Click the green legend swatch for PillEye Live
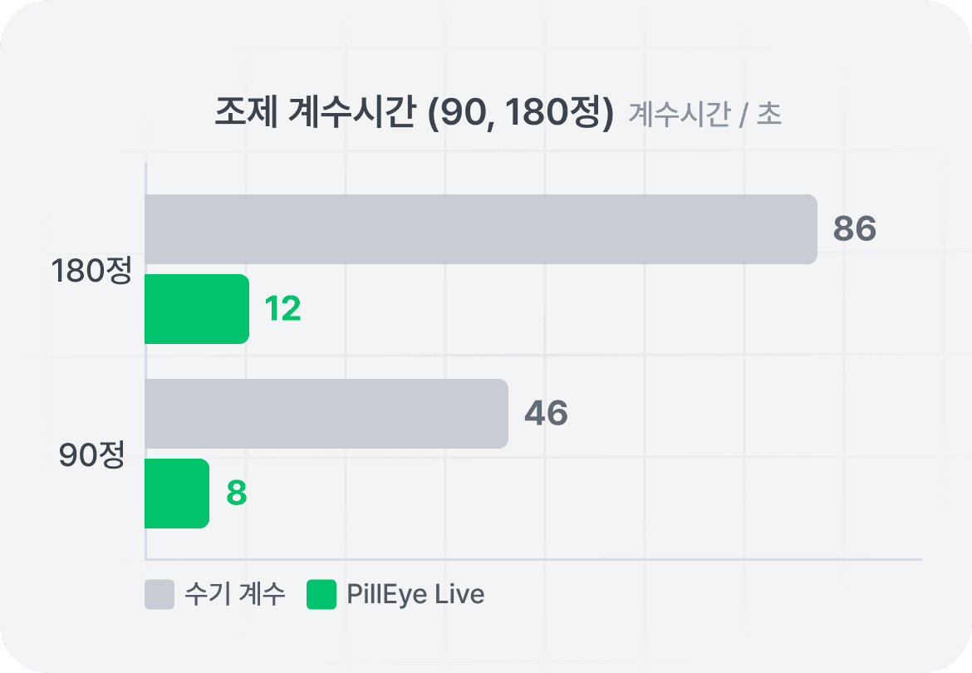Image resolution: width=972 pixels, height=673 pixels. pos(322,595)
